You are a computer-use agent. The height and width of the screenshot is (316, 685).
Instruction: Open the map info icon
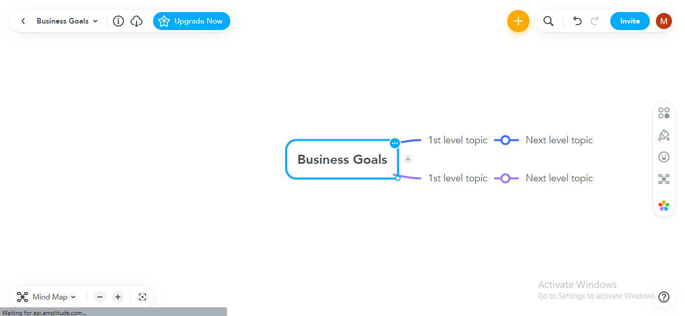click(x=118, y=21)
